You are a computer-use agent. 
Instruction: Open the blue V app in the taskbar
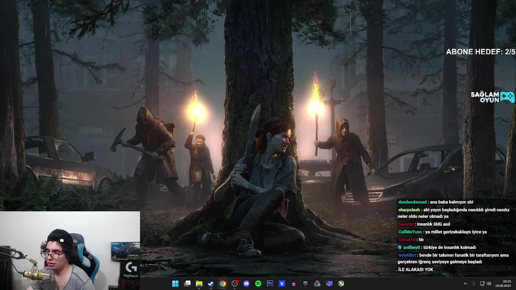pos(282,284)
